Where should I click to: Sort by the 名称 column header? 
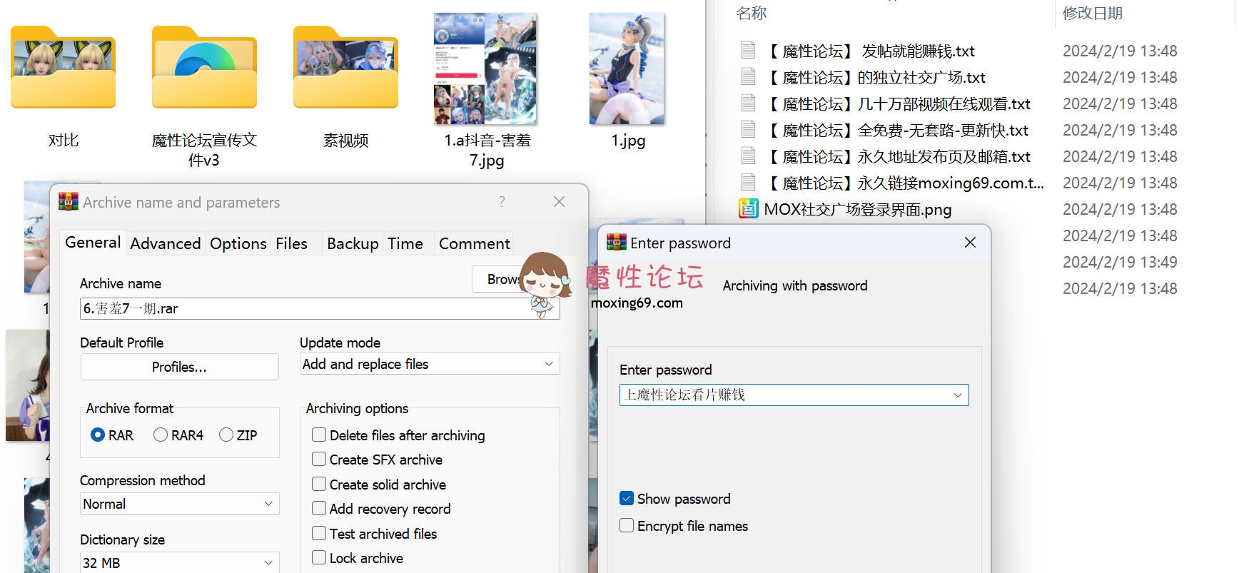click(x=751, y=13)
